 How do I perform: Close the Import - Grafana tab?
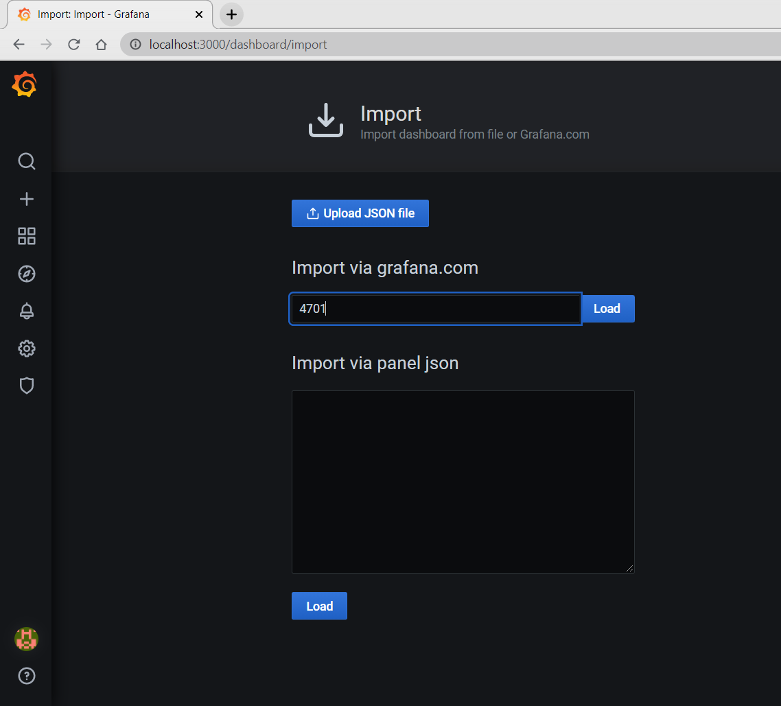199,14
